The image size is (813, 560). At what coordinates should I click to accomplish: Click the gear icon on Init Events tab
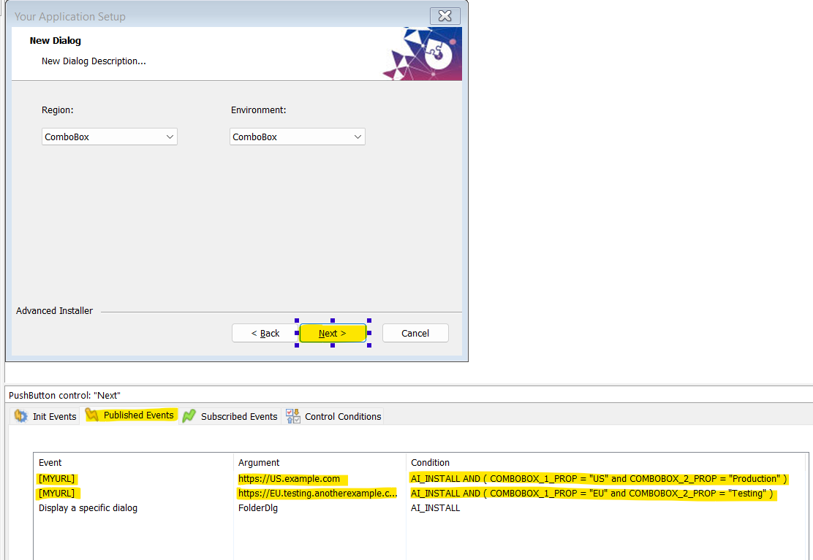(x=20, y=416)
